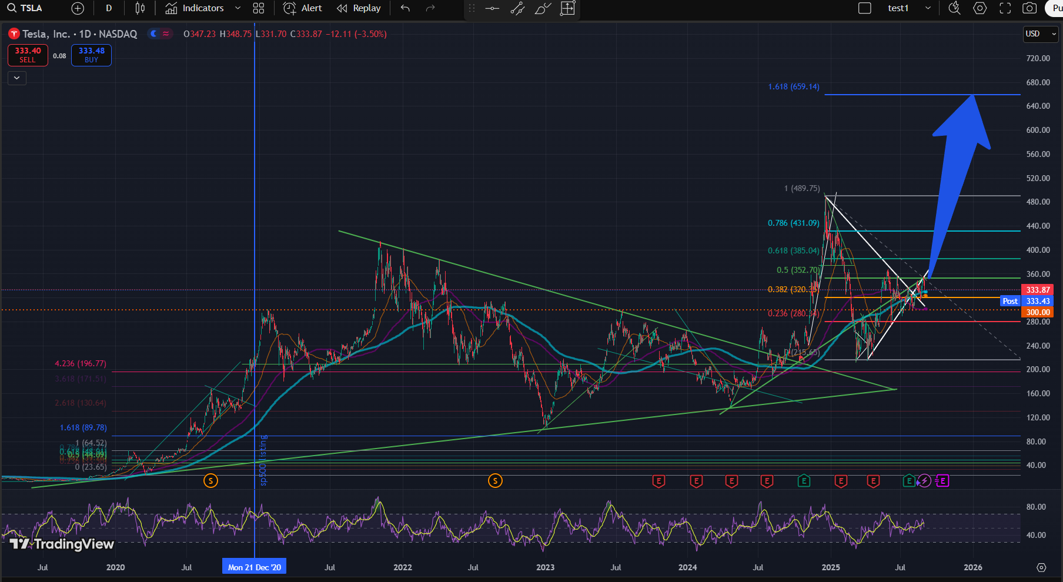Image resolution: width=1063 pixels, height=582 pixels.
Task: Click the blue Post 333.43 price label
Action: pyautogui.click(x=1027, y=301)
